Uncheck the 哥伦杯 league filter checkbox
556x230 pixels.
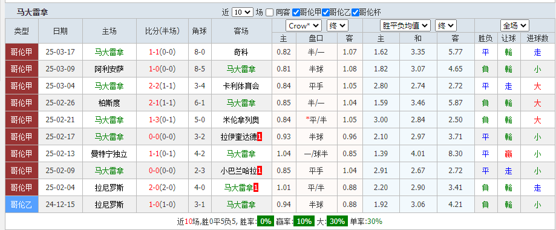pos(355,13)
